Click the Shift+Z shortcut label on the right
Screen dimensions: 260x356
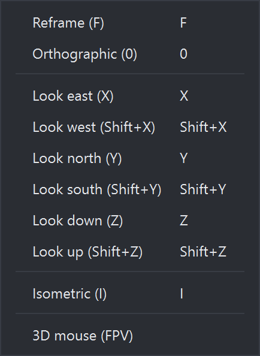[x=203, y=252]
